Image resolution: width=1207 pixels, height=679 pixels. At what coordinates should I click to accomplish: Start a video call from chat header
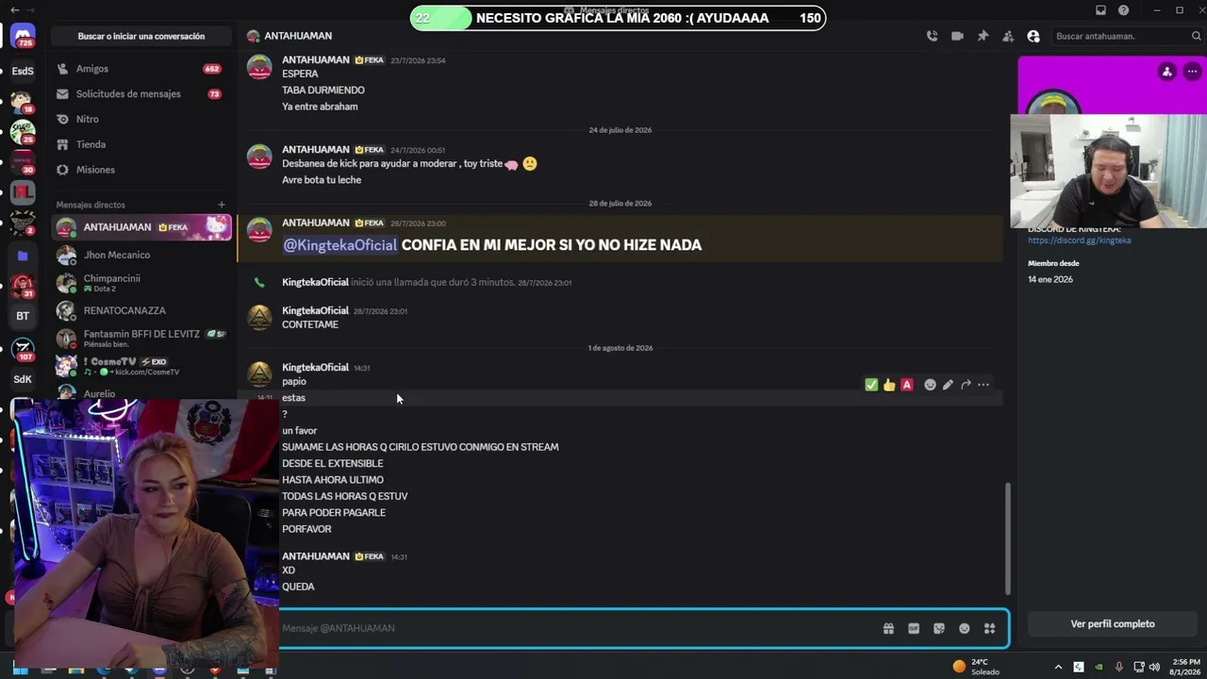[x=957, y=36]
